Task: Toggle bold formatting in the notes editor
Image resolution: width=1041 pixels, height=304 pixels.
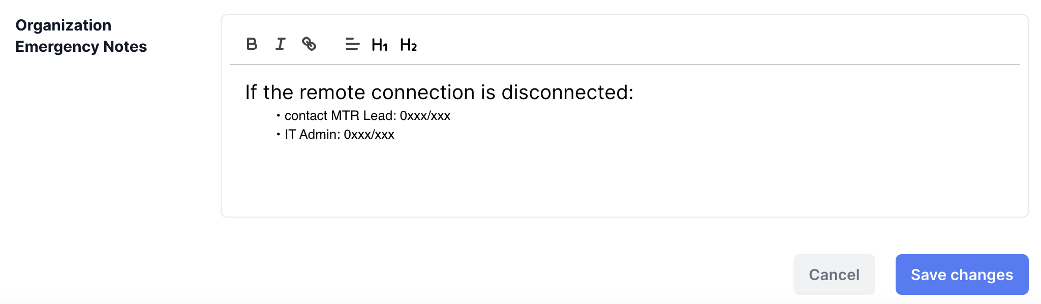Action: 252,44
